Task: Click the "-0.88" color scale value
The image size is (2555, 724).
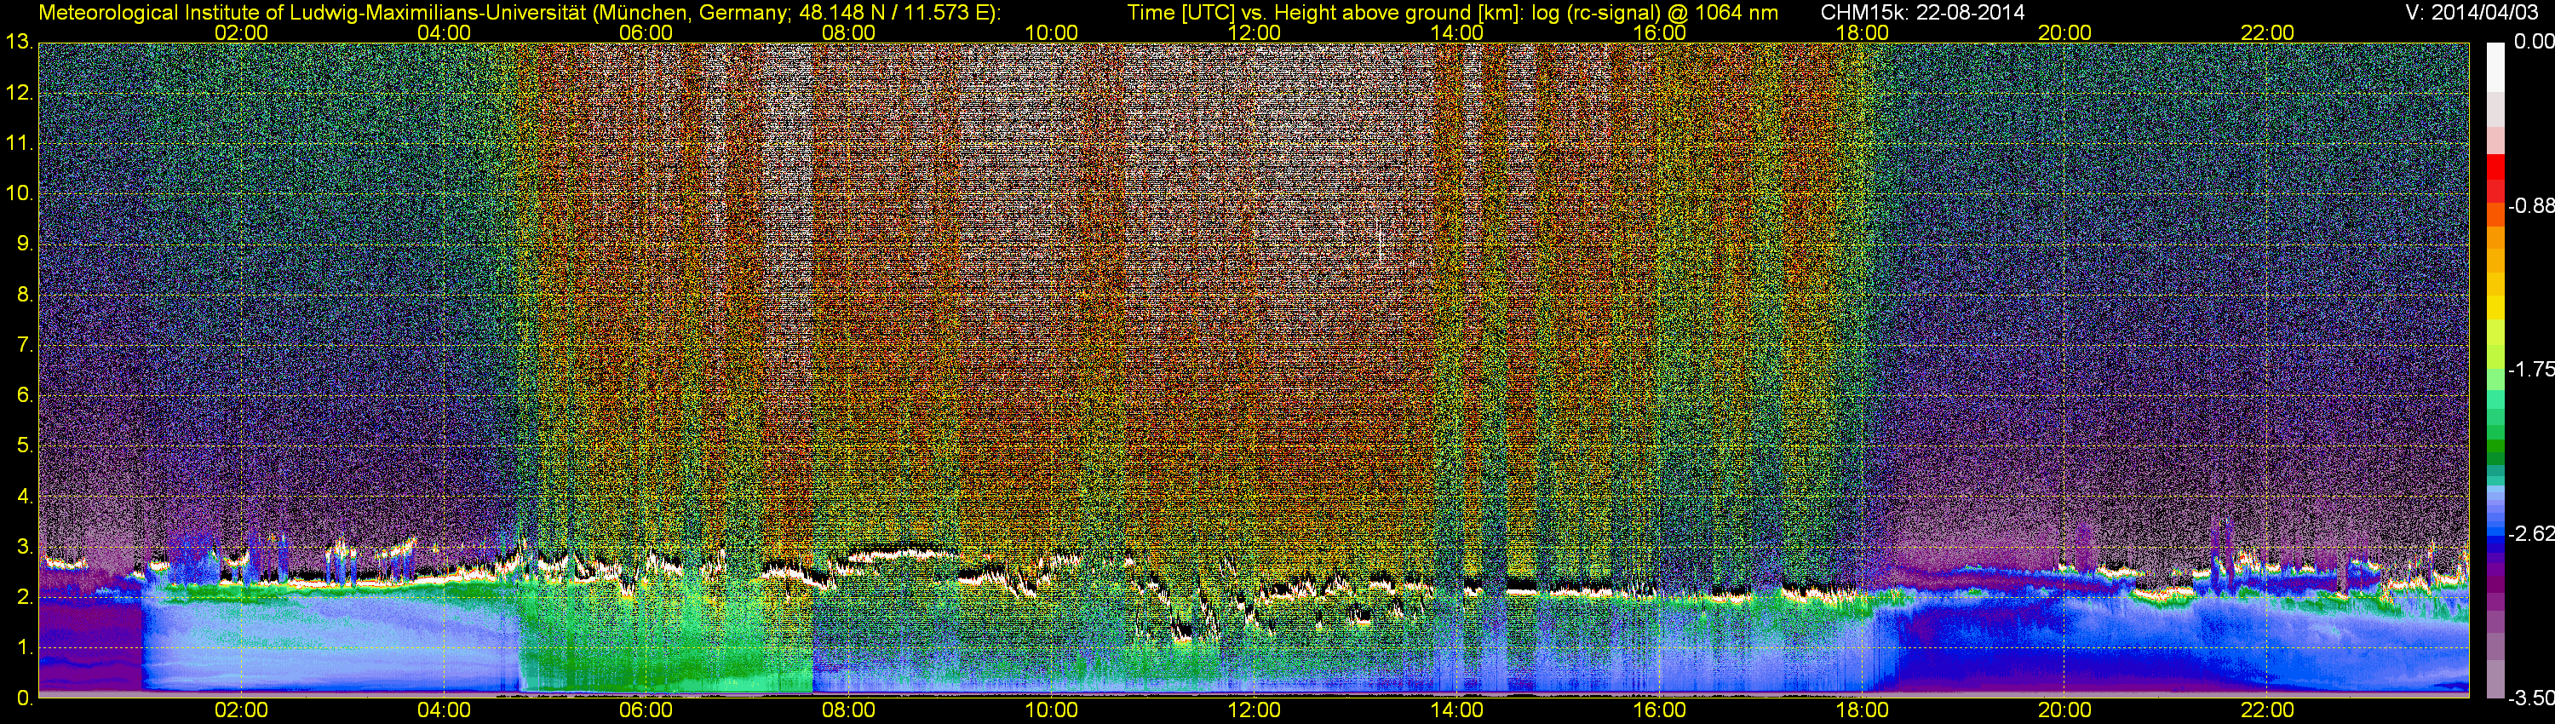Action: [2531, 206]
